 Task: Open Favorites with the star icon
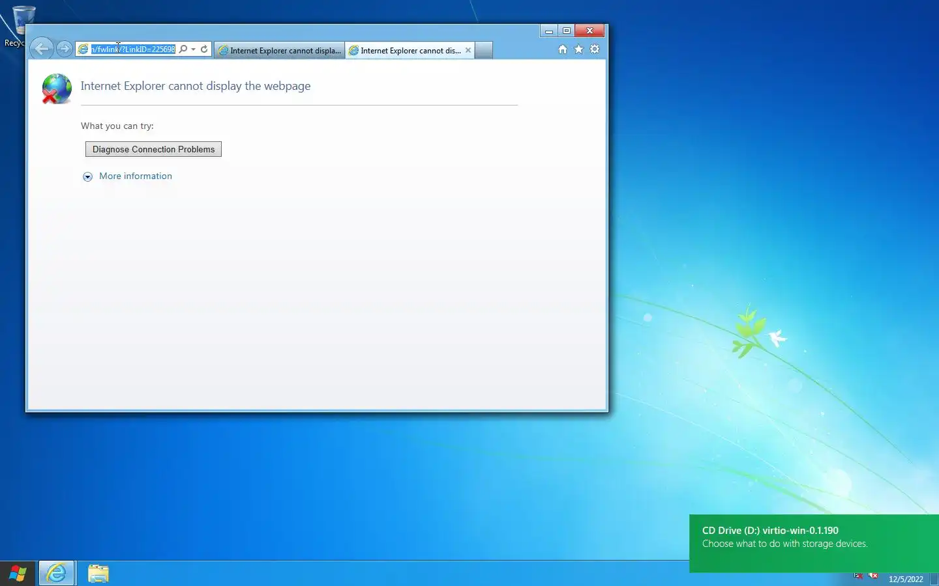(x=578, y=49)
